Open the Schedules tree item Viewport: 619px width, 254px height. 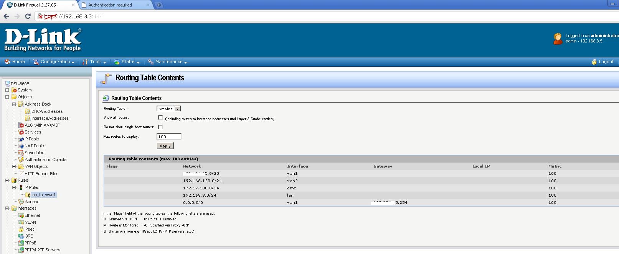point(35,153)
